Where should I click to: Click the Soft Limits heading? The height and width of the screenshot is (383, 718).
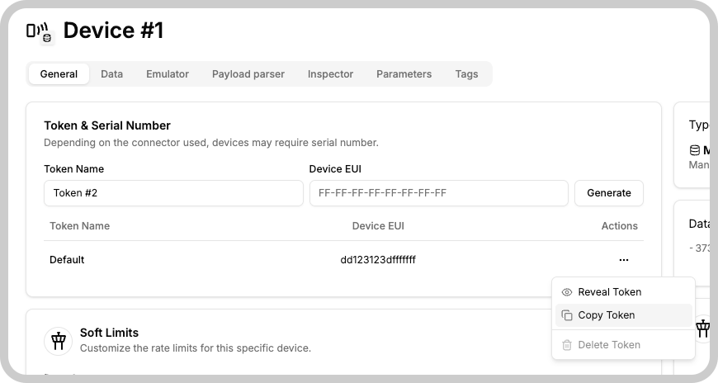click(109, 333)
